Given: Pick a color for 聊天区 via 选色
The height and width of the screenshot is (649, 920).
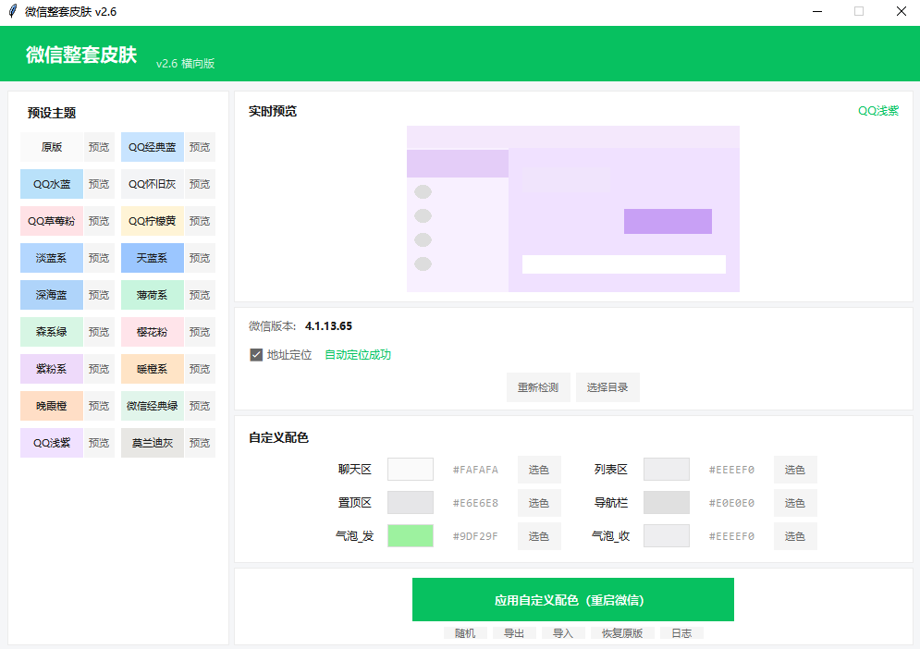Looking at the screenshot, I should click(x=539, y=470).
